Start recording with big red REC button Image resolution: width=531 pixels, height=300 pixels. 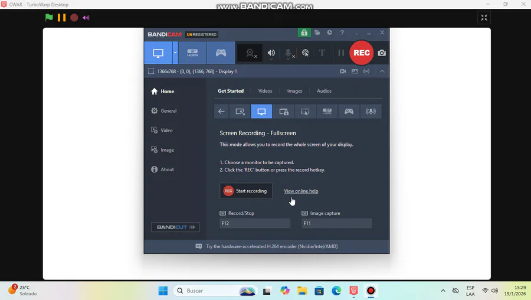[x=361, y=53]
